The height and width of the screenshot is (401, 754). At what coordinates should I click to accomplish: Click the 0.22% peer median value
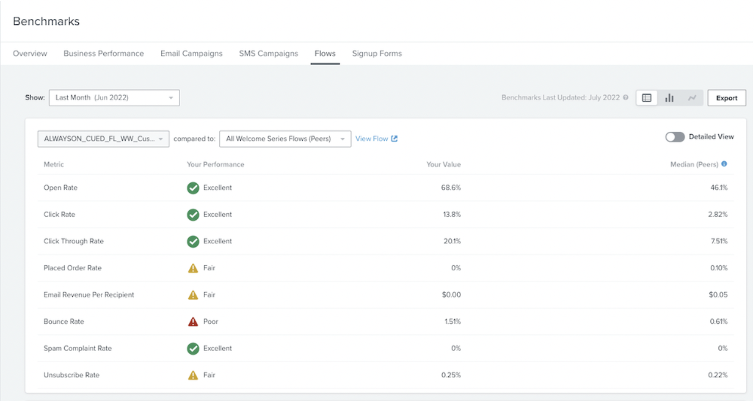pos(718,375)
